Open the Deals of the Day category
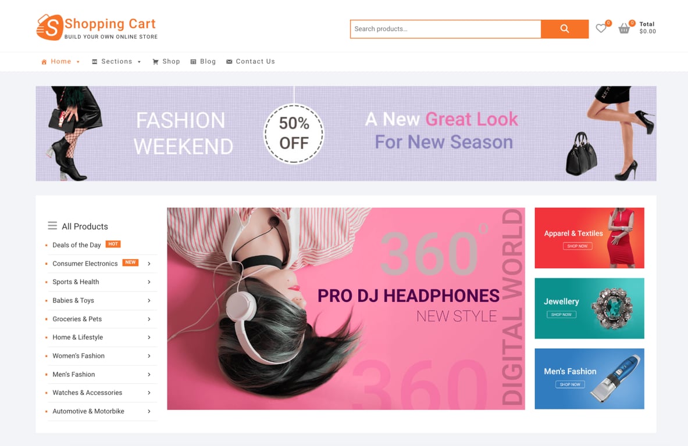Screen dimensions: 688x446 (77, 245)
